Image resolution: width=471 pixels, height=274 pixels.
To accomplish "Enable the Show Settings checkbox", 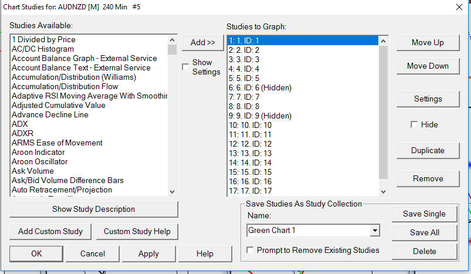I will pos(186,67).
